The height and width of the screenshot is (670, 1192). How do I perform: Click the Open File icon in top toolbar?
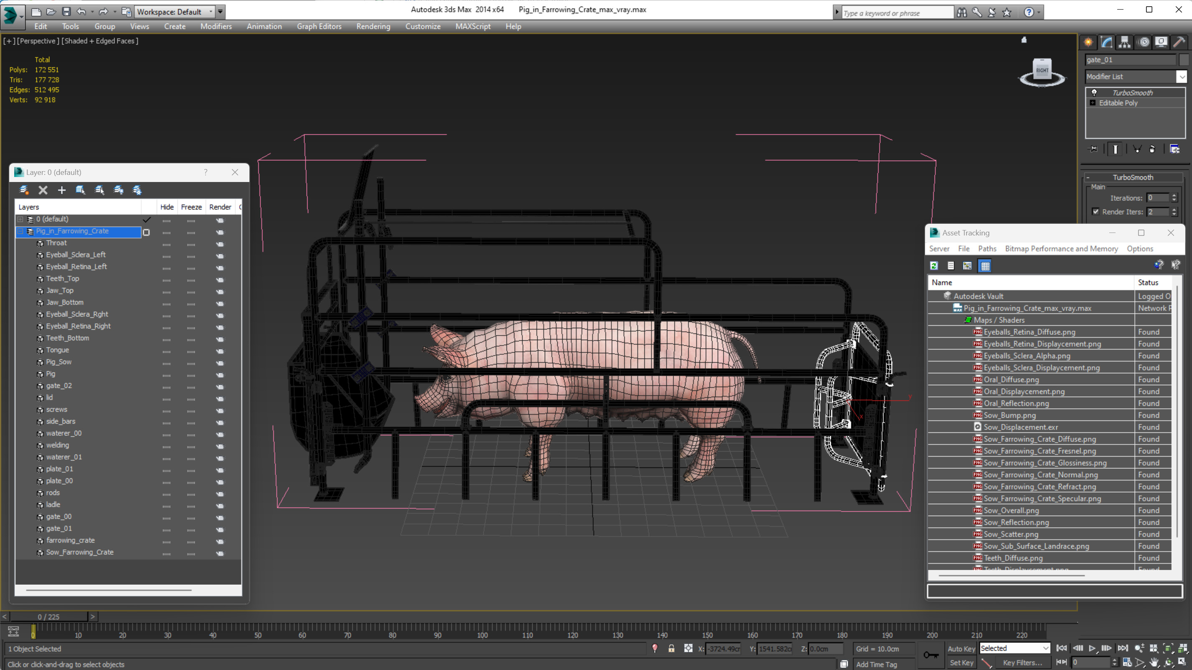pyautogui.click(x=51, y=12)
